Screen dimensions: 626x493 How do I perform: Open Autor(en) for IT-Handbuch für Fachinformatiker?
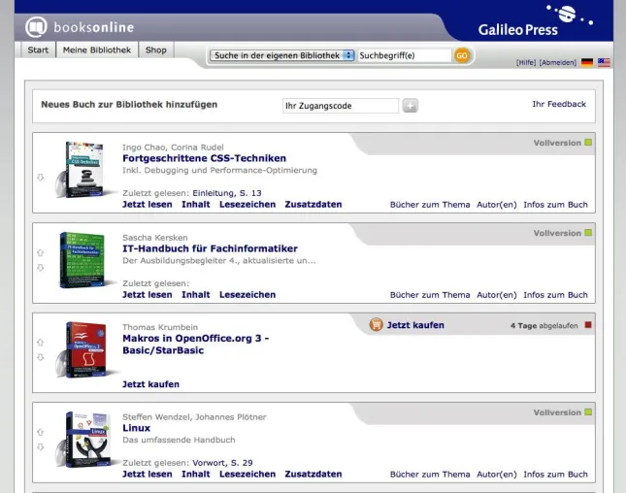point(496,295)
